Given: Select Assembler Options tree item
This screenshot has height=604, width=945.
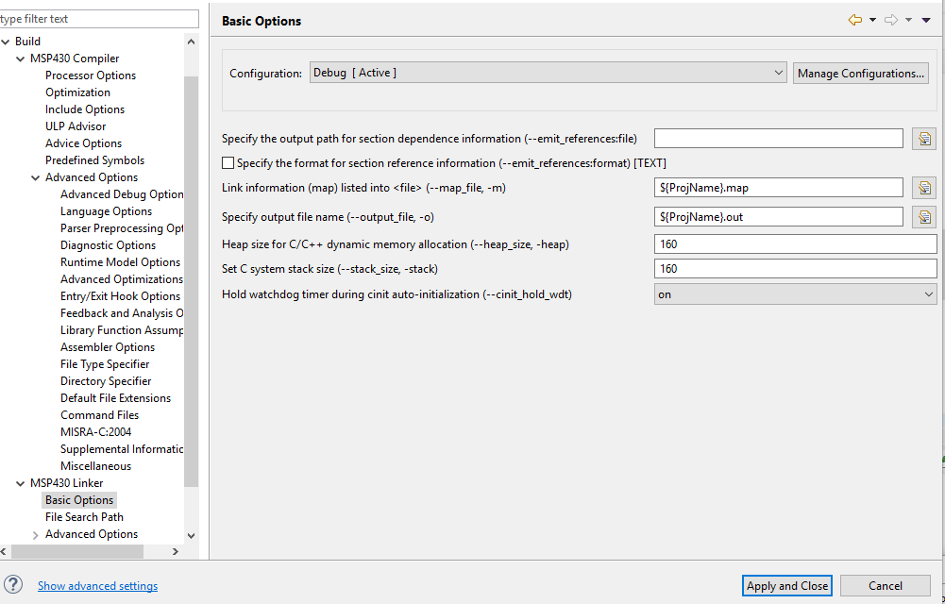Looking at the screenshot, I should pos(108,347).
